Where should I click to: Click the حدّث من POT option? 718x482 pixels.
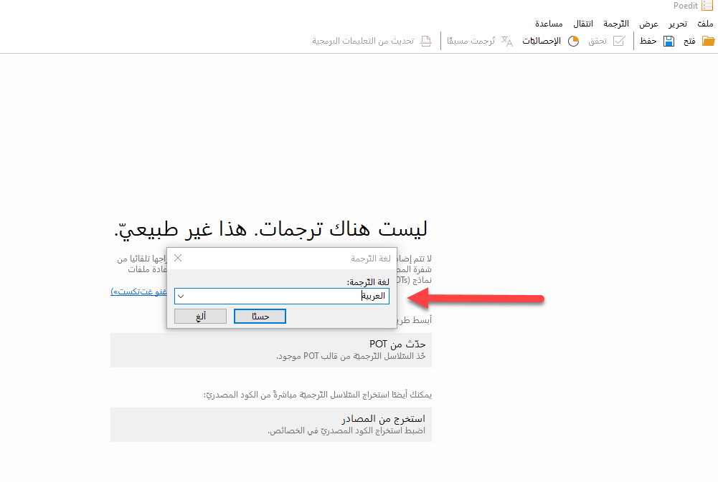[x=271, y=350]
